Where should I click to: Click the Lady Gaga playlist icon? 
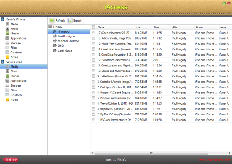pos(55,50)
